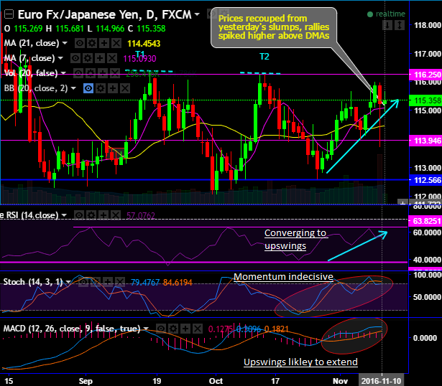Toggle the eye icon for Stoch (14, 3, 1)
This screenshot has width=442, height=386.
(83, 282)
